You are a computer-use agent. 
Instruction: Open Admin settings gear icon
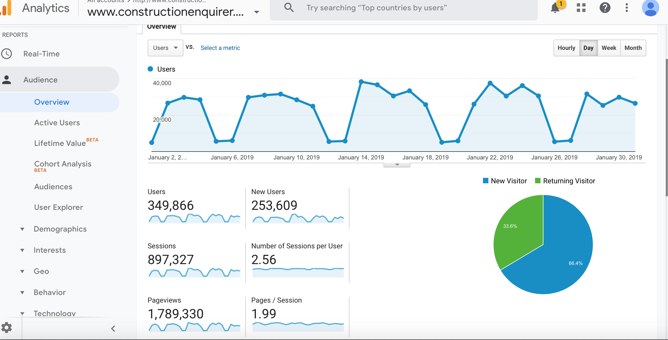tap(7, 328)
